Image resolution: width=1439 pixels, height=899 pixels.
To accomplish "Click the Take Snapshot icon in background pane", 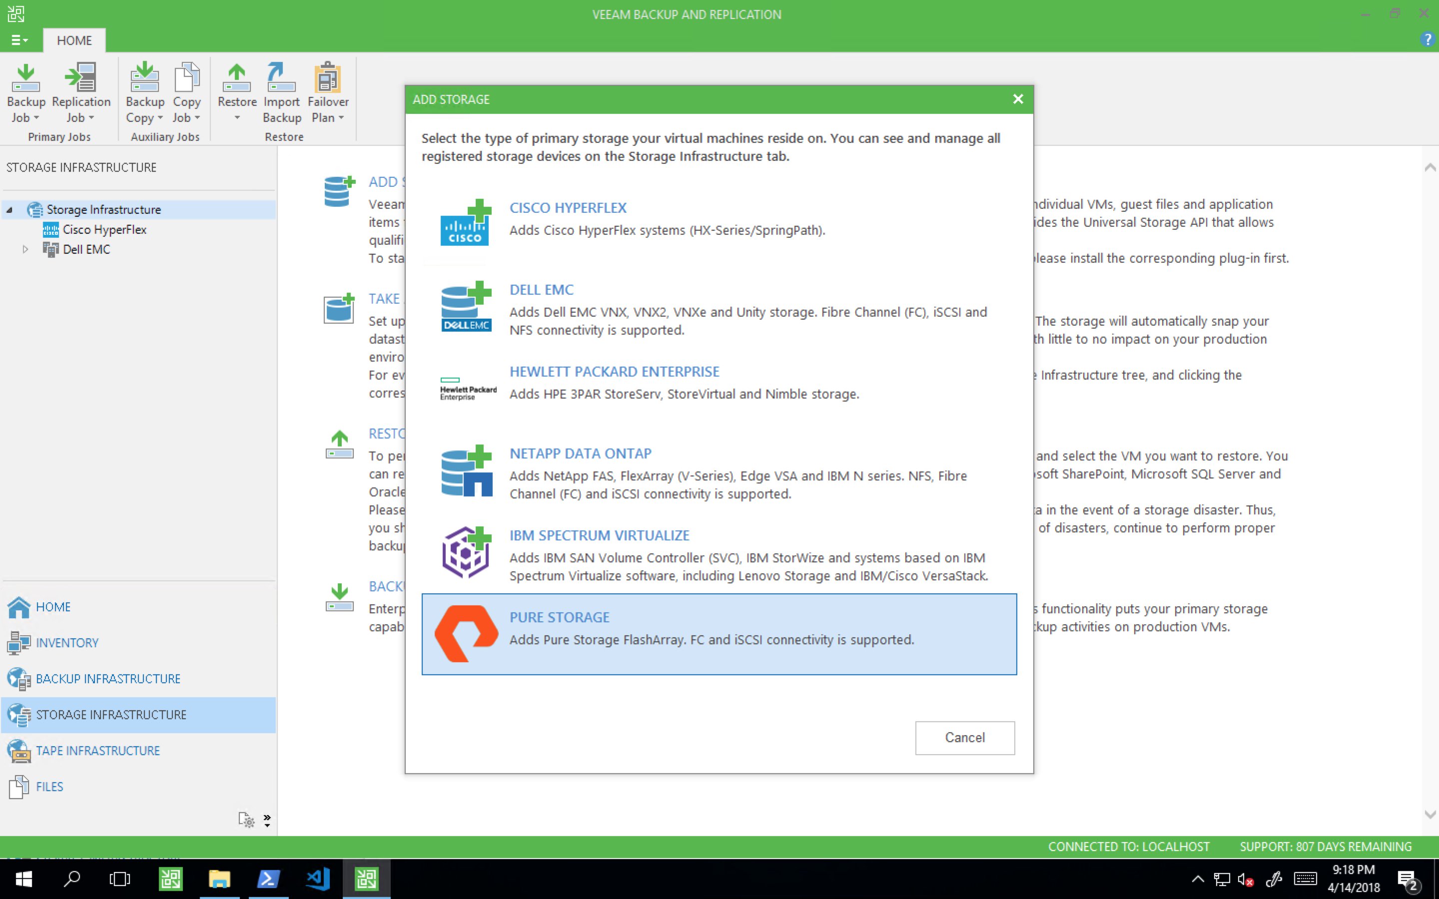I will 339,308.
